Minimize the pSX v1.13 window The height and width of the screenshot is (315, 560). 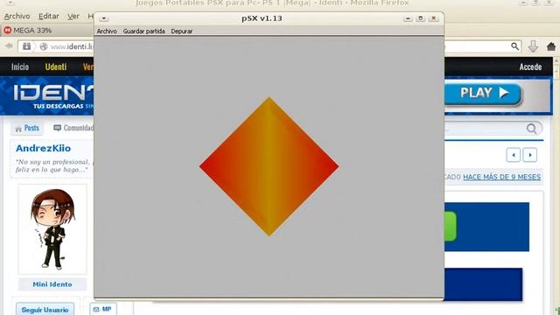(x=408, y=18)
